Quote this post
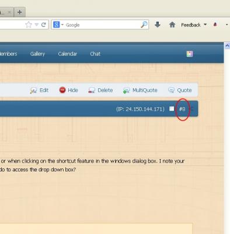 (180, 90)
